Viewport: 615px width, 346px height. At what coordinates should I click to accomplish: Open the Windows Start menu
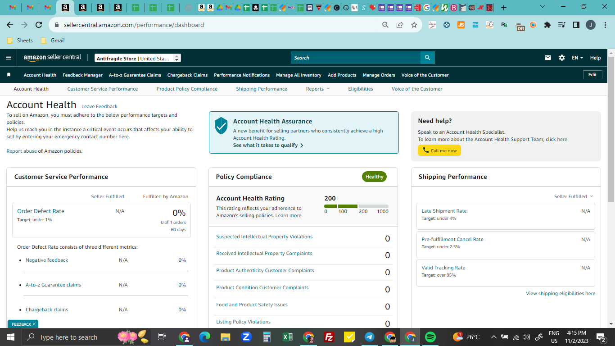coord(10,337)
